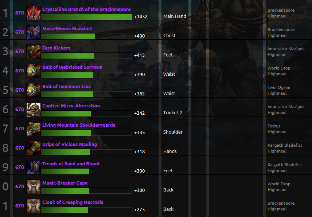Click the Treads of Sand and Blood icon
312x217 pixels.
(34, 167)
